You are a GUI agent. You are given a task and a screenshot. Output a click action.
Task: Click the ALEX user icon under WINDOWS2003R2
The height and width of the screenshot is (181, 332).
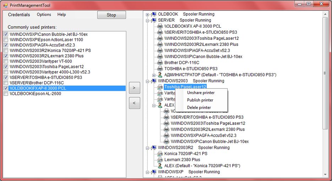160,166
